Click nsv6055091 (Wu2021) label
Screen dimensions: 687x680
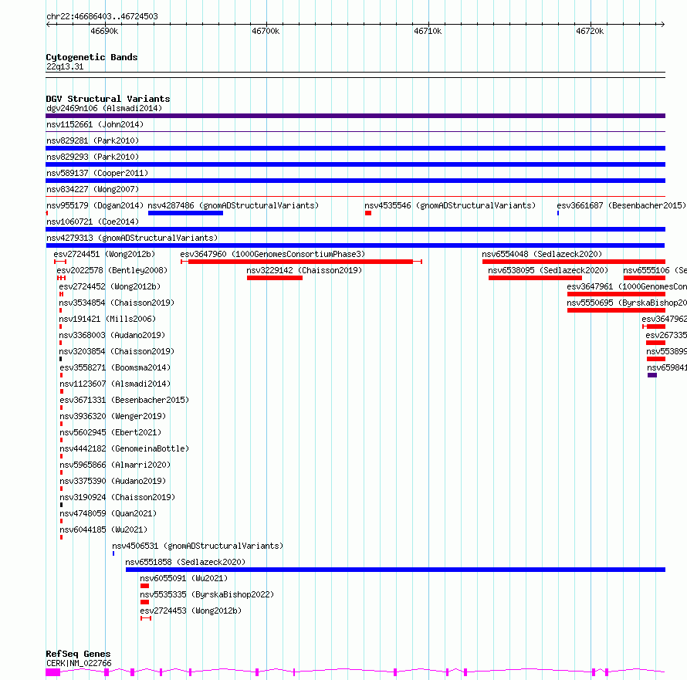(x=184, y=578)
